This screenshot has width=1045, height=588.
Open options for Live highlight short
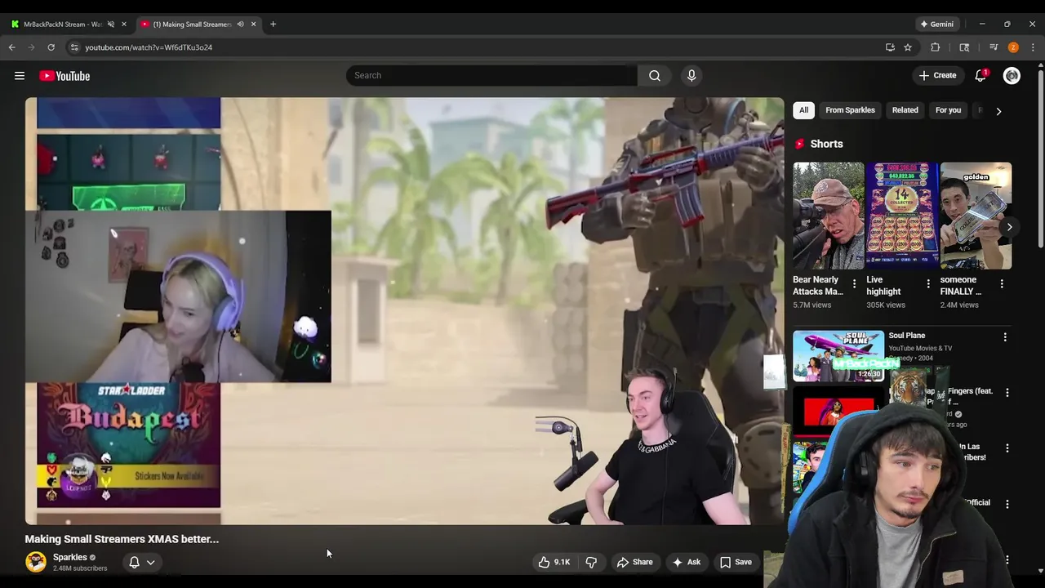tap(928, 283)
